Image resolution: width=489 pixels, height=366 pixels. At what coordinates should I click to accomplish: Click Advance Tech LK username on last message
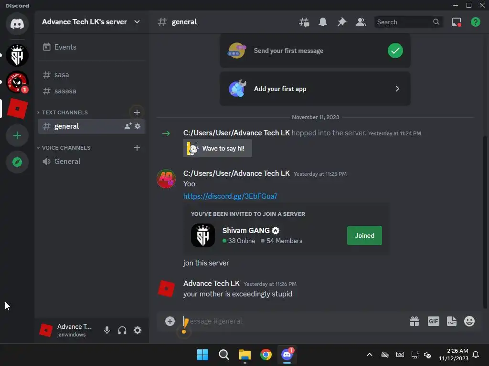212,284
